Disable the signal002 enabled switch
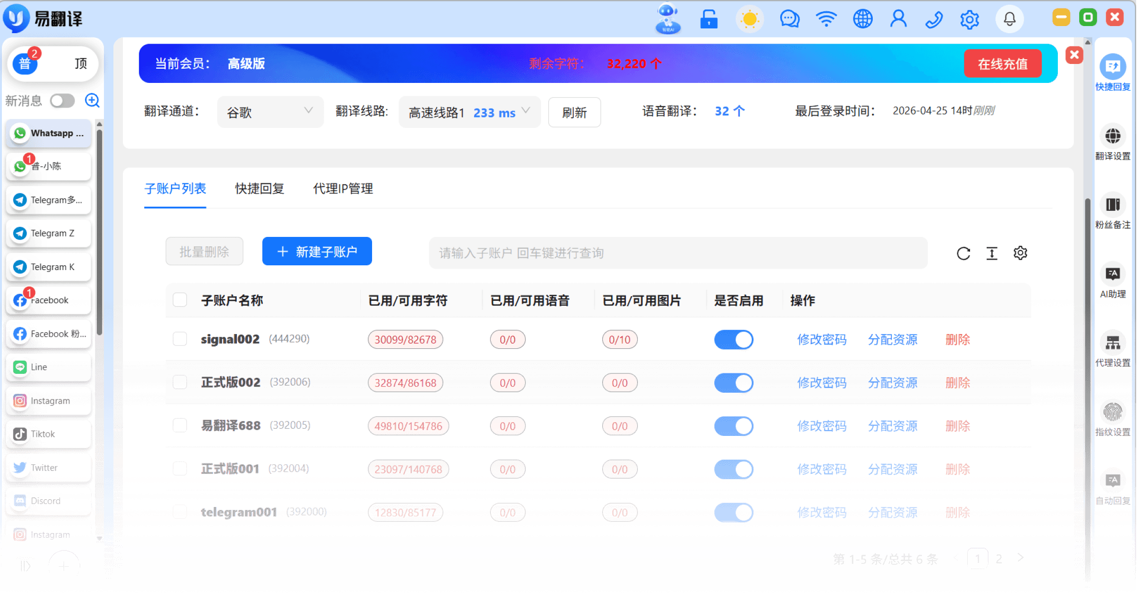 [x=734, y=340]
